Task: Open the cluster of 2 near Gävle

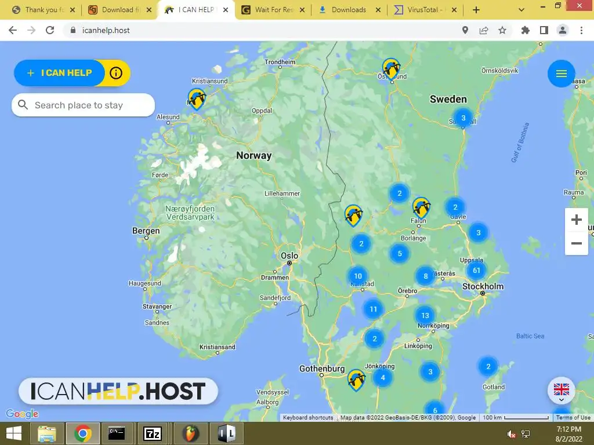Action: 455,207
